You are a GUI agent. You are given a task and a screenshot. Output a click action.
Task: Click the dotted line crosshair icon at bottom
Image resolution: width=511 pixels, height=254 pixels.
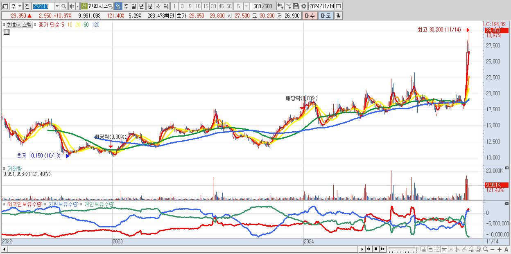click(x=436, y=249)
